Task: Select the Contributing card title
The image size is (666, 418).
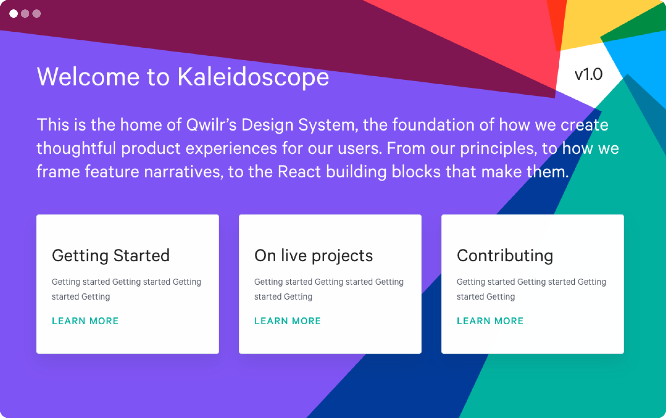Action: [x=505, y=256]
